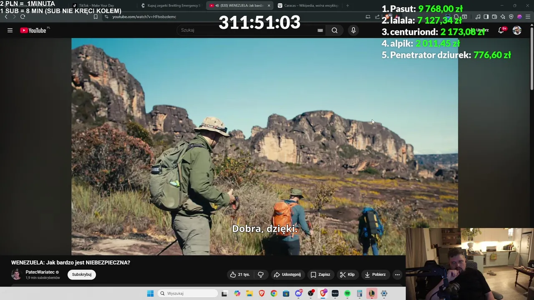Toggle the bookmark icon for this page
This screenshot has height=300, width=534.
[96, 17]
